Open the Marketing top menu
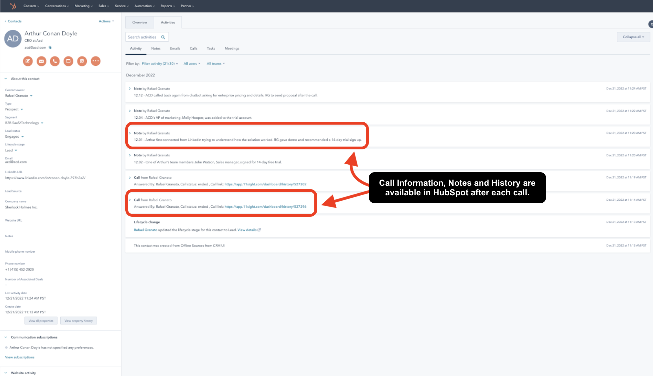The image size is (653, 376). 84,6
